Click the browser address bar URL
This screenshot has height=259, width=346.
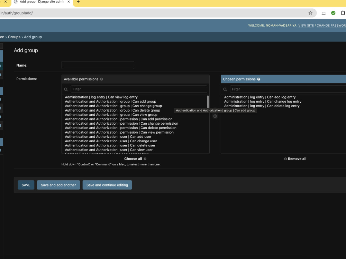[17, 13]
